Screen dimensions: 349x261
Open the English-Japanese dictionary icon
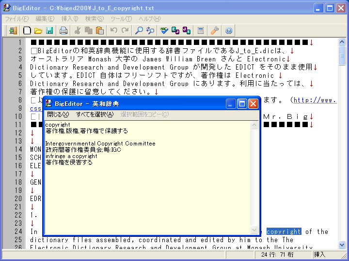click(x=175, y=30)
